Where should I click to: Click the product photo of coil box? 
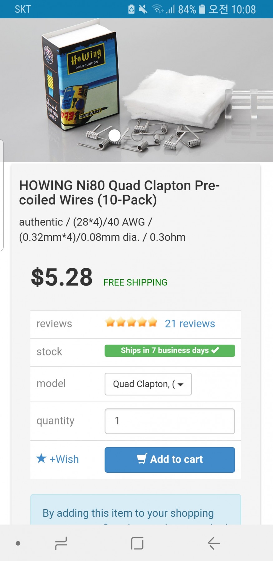(x=80, y=78)
